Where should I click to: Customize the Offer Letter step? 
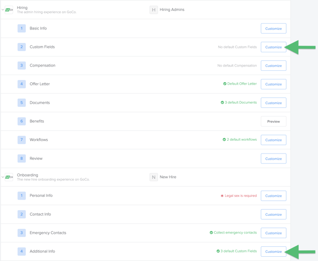tap(273, 84)
